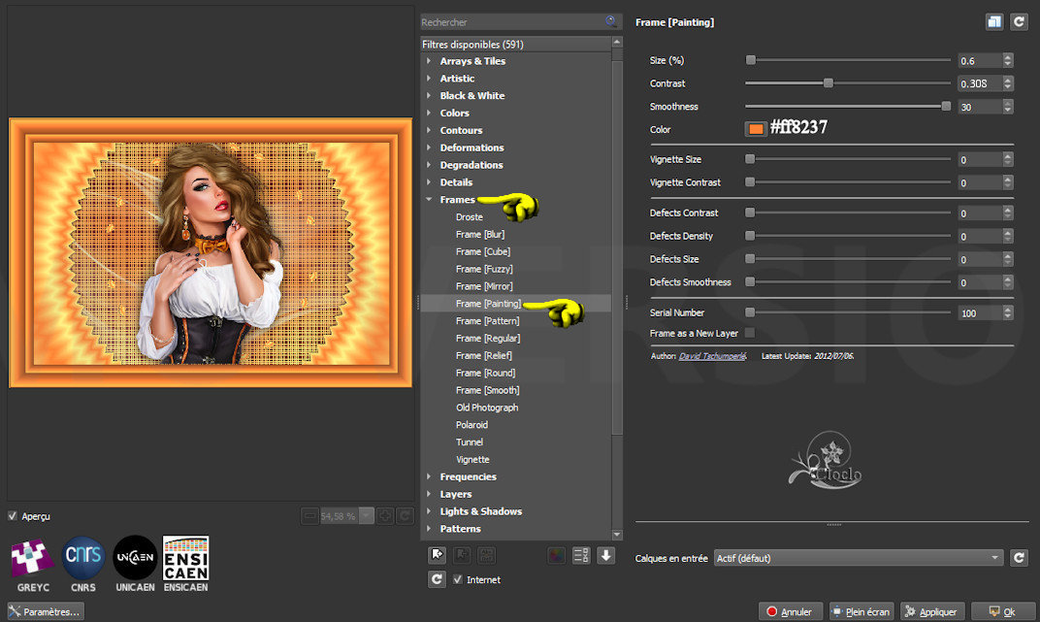Click the white down-arrow icon under filter list
The image size is (1040, 622).
[x=605, y=556]
